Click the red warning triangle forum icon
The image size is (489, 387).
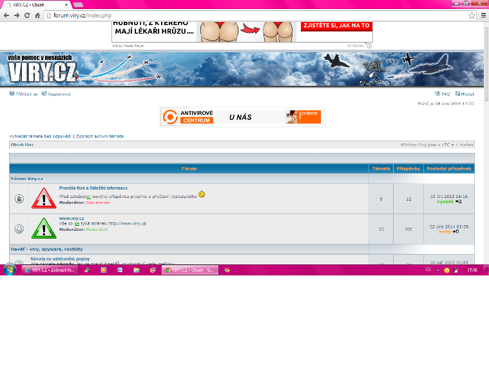tap(44, 198)
